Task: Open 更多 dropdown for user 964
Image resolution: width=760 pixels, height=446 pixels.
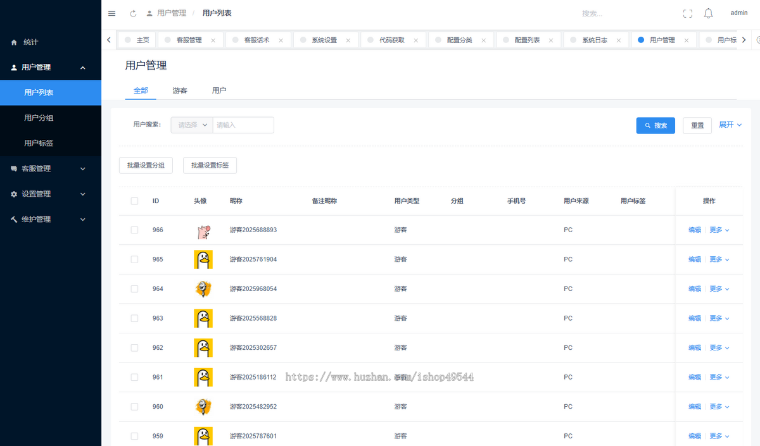Action: coord(719,289)
